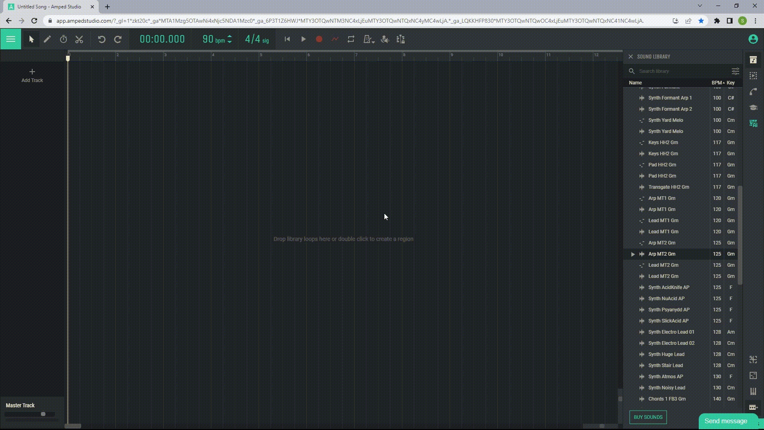The height and width of the screenshot is (430, 764).
Task: Open the Learn graduation cap icon
Action: click(x=753, y=107)
